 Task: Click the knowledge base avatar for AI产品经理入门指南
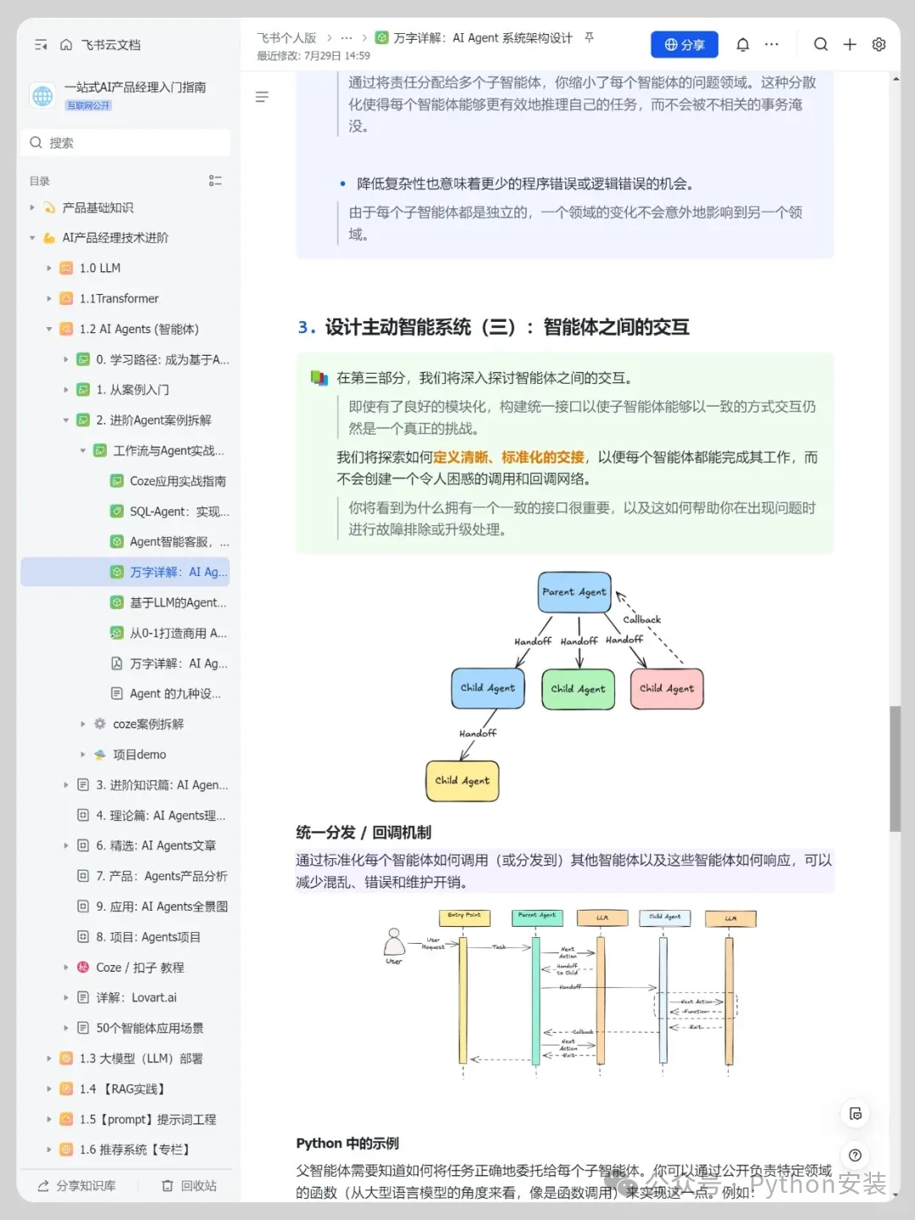click(42, 96)
